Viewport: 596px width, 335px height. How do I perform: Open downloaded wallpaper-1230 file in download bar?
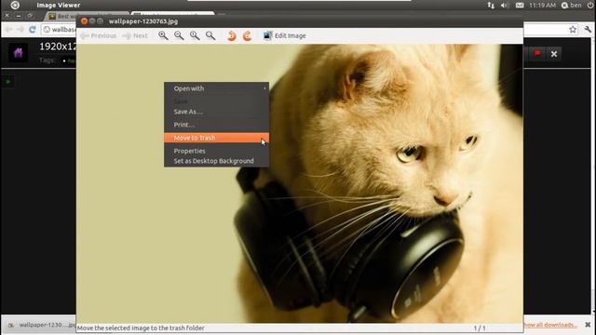(41, 325)
